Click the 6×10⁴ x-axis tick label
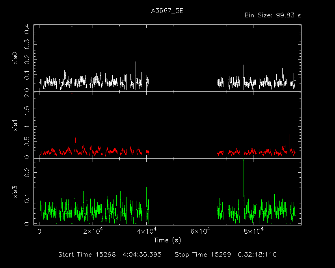Screen dimensions: 335x268 200,231
